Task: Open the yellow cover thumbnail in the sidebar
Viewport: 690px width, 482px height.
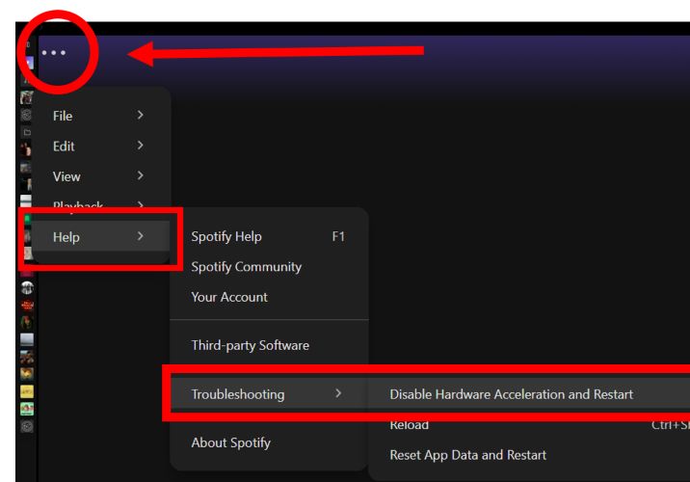Action: [x=27, y=391]
